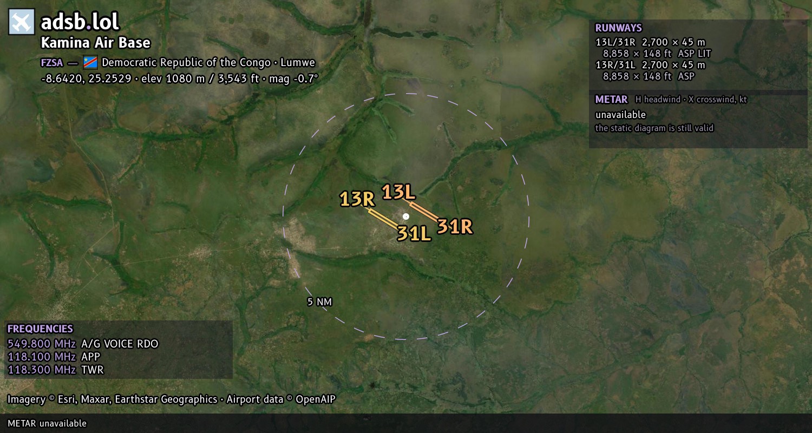The image size is (812, 433).
Task: Click the headwind and crosswind legend text
Action: click(x=691, y=100)
